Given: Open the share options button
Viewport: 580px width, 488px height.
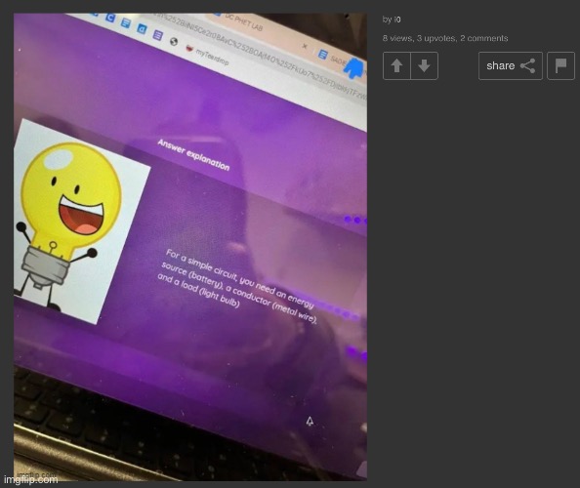Looking at the screenshot, I should point(511,65).
